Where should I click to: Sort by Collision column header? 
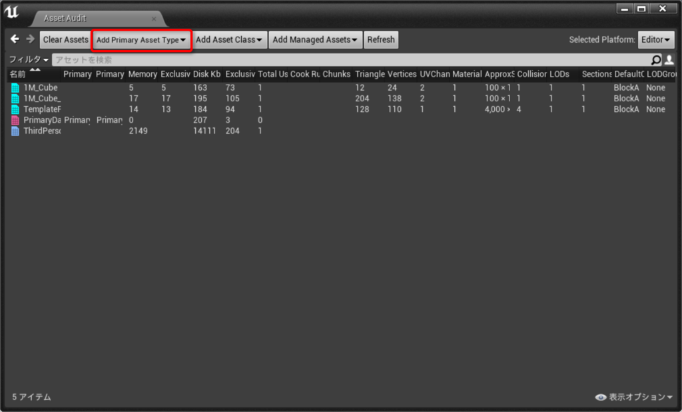531,74
